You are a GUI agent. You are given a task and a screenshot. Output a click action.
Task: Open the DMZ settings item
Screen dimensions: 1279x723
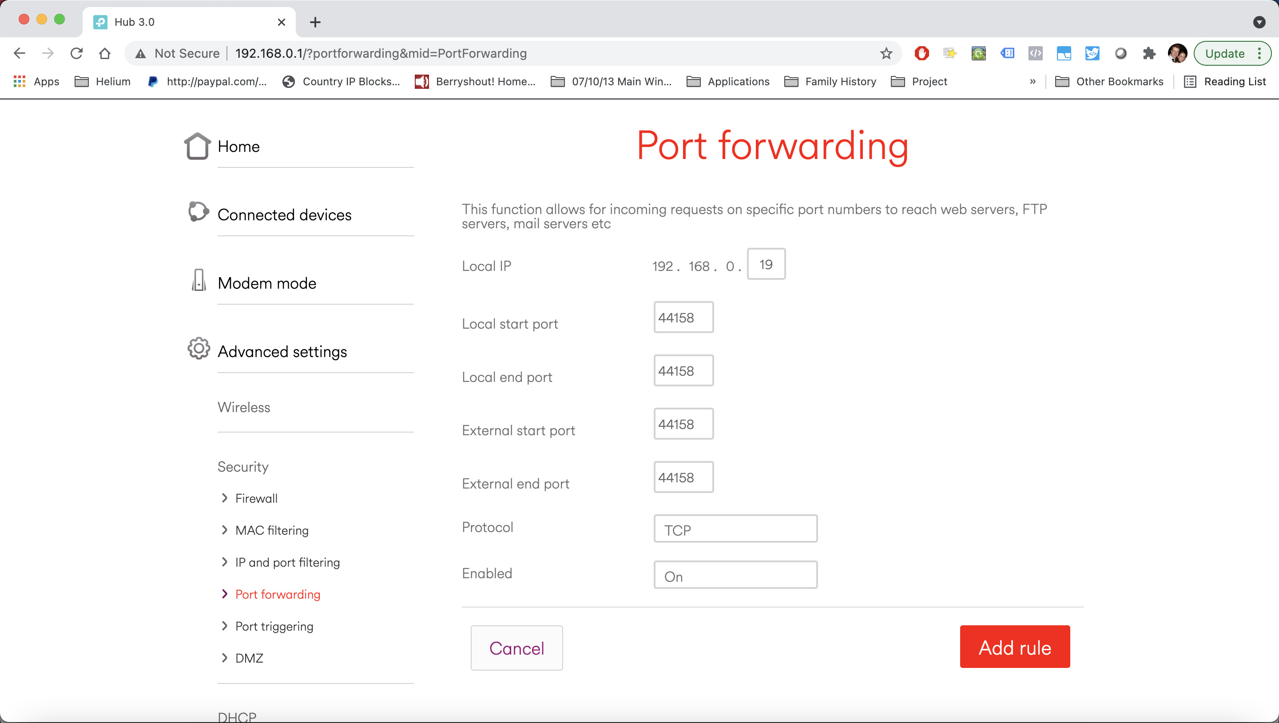click(249, 658)
